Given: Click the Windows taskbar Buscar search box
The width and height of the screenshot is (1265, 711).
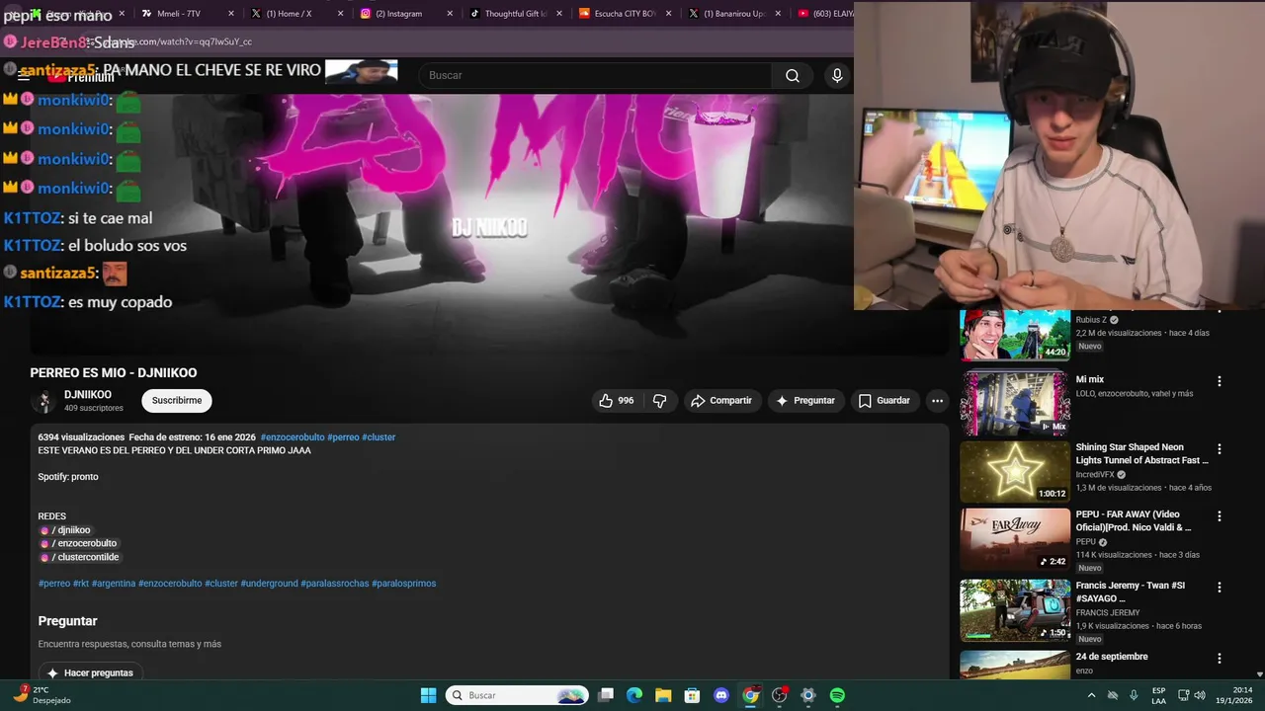Looking at the screenshot, I should [x=517, y=695].
